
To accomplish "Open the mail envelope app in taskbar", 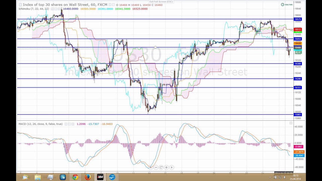I will coord(25,177).
